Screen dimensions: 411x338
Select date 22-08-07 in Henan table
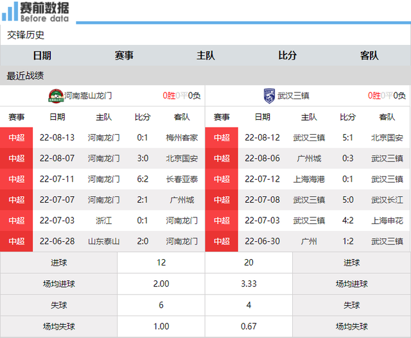click(57, 158)
